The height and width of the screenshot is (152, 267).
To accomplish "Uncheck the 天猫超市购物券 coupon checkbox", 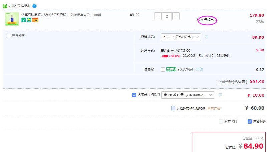I will tap(134, 95).
